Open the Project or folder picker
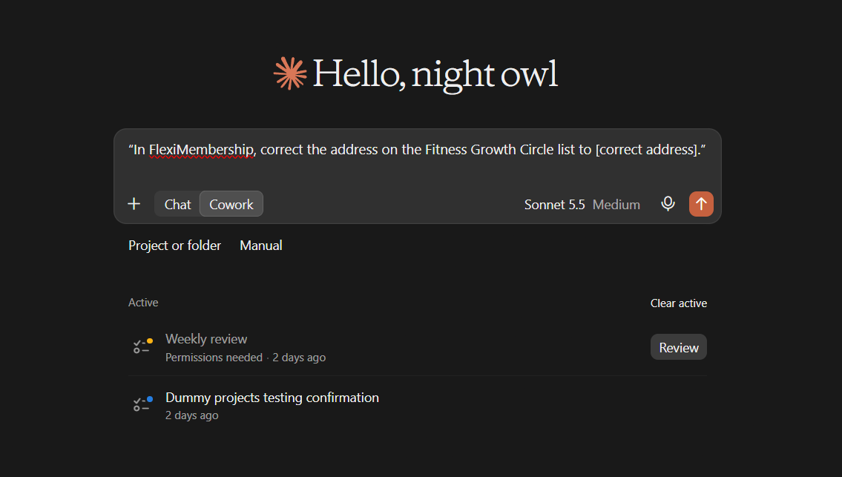This screenshot has height=477, width=842. click(x=174, y=246)
